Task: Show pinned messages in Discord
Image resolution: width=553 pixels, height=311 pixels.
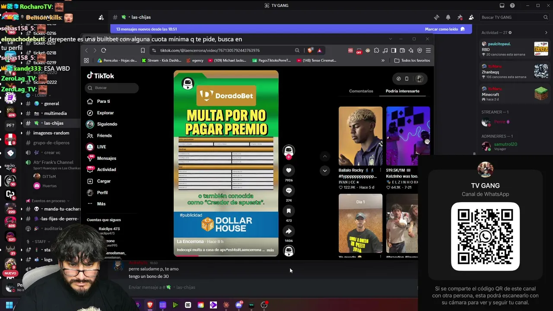Action: (x=460, y=17)
